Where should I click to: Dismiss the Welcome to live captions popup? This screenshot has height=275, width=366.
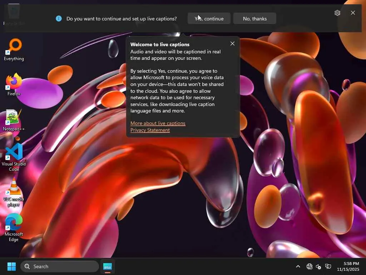232,43
